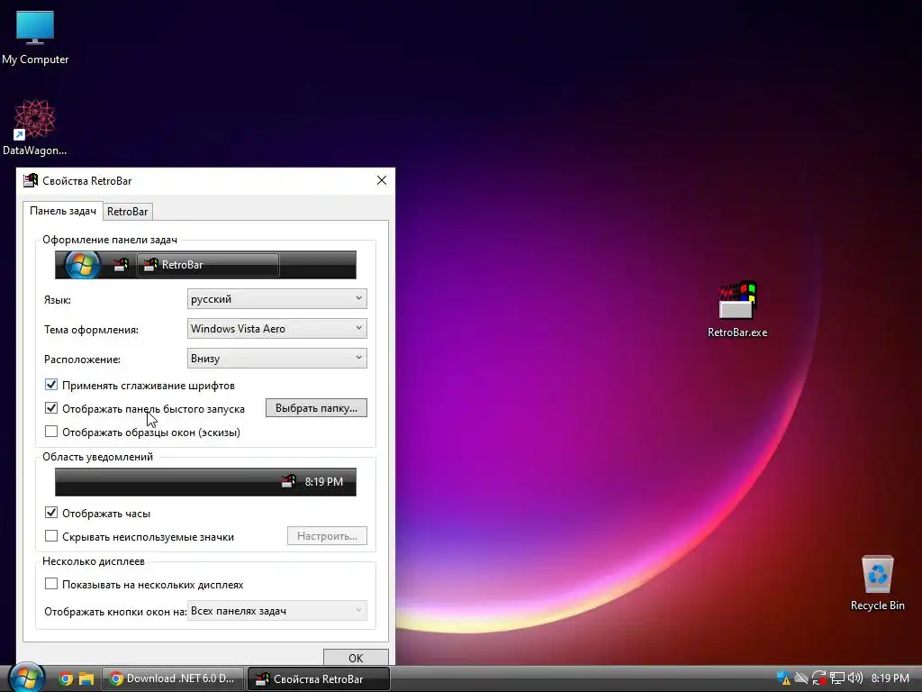Close the Свойства RetroBar dialog

[x=382, y=180]
